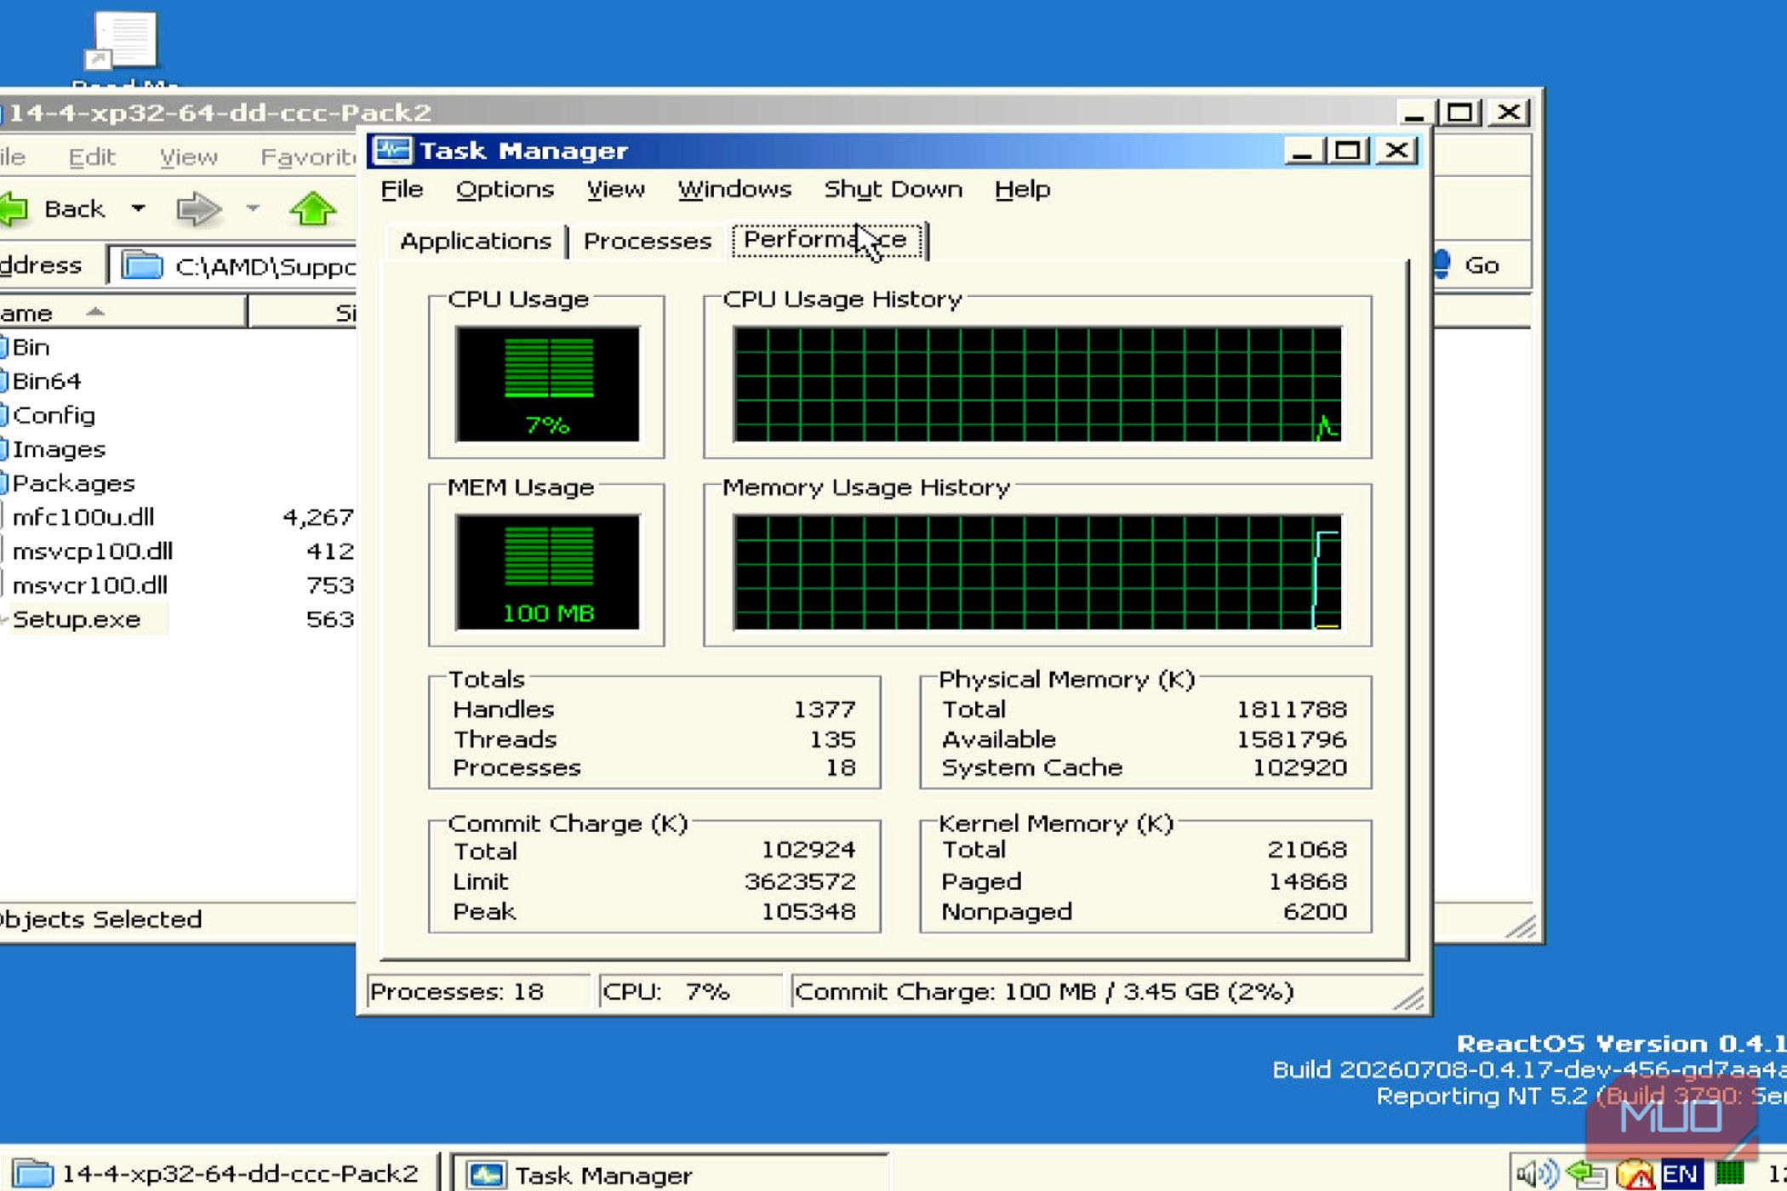The height and width of the screenshot is (1191, 1787).
Task: Select the mfc100u.dll file
Action: point(78,517)
